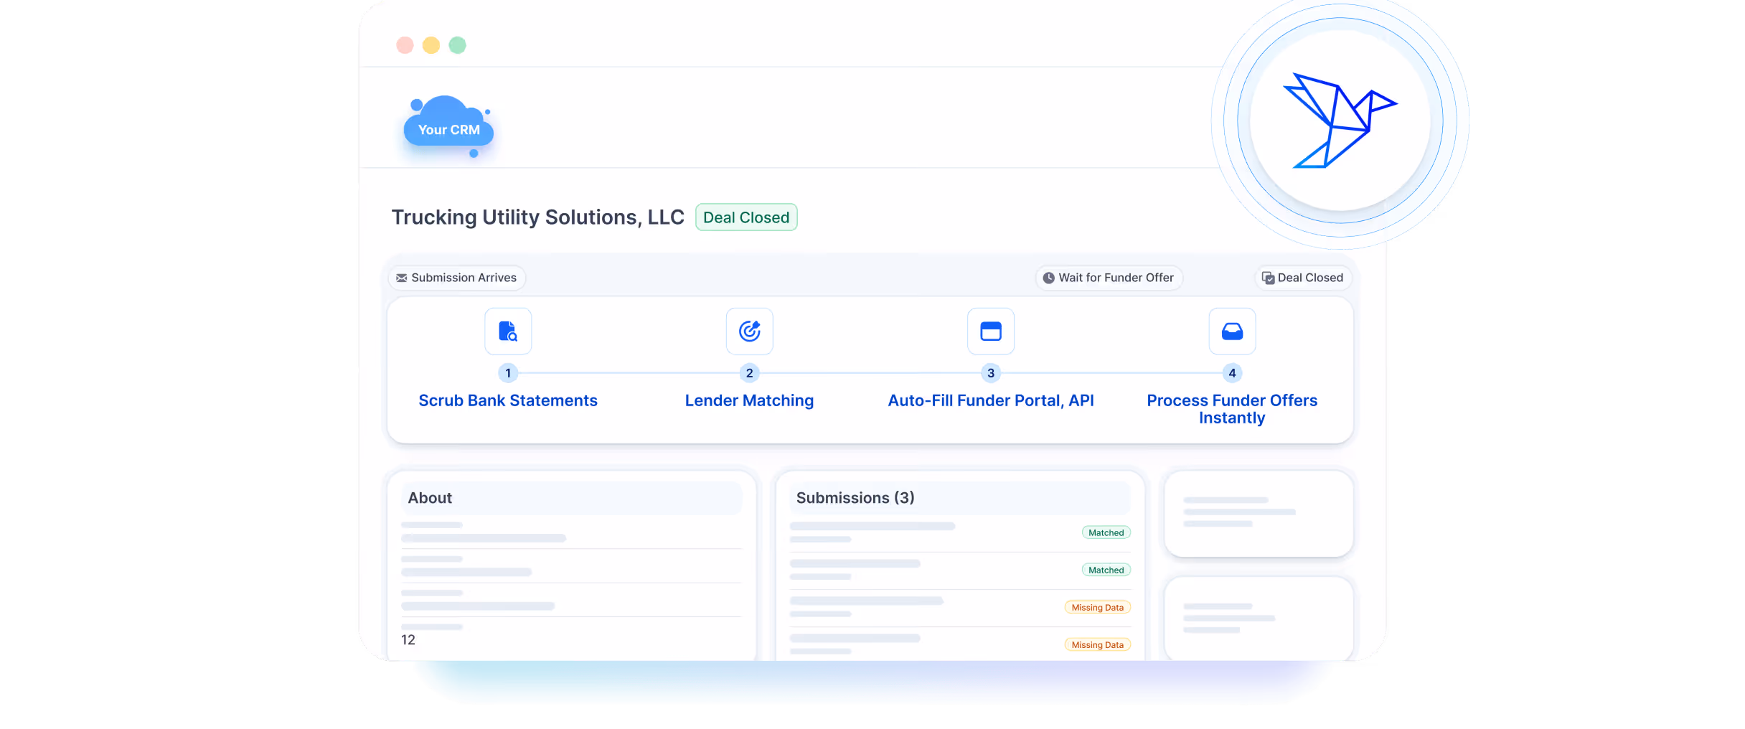Click the Process Funder Offers Instantly label
Screen dimensions: 1745x729
1232,408
